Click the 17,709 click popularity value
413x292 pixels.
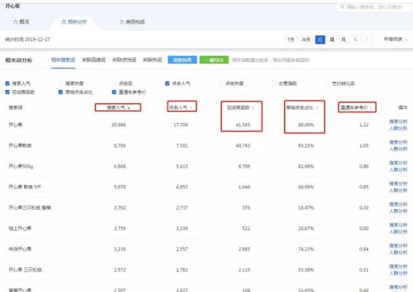click(181, 125)
